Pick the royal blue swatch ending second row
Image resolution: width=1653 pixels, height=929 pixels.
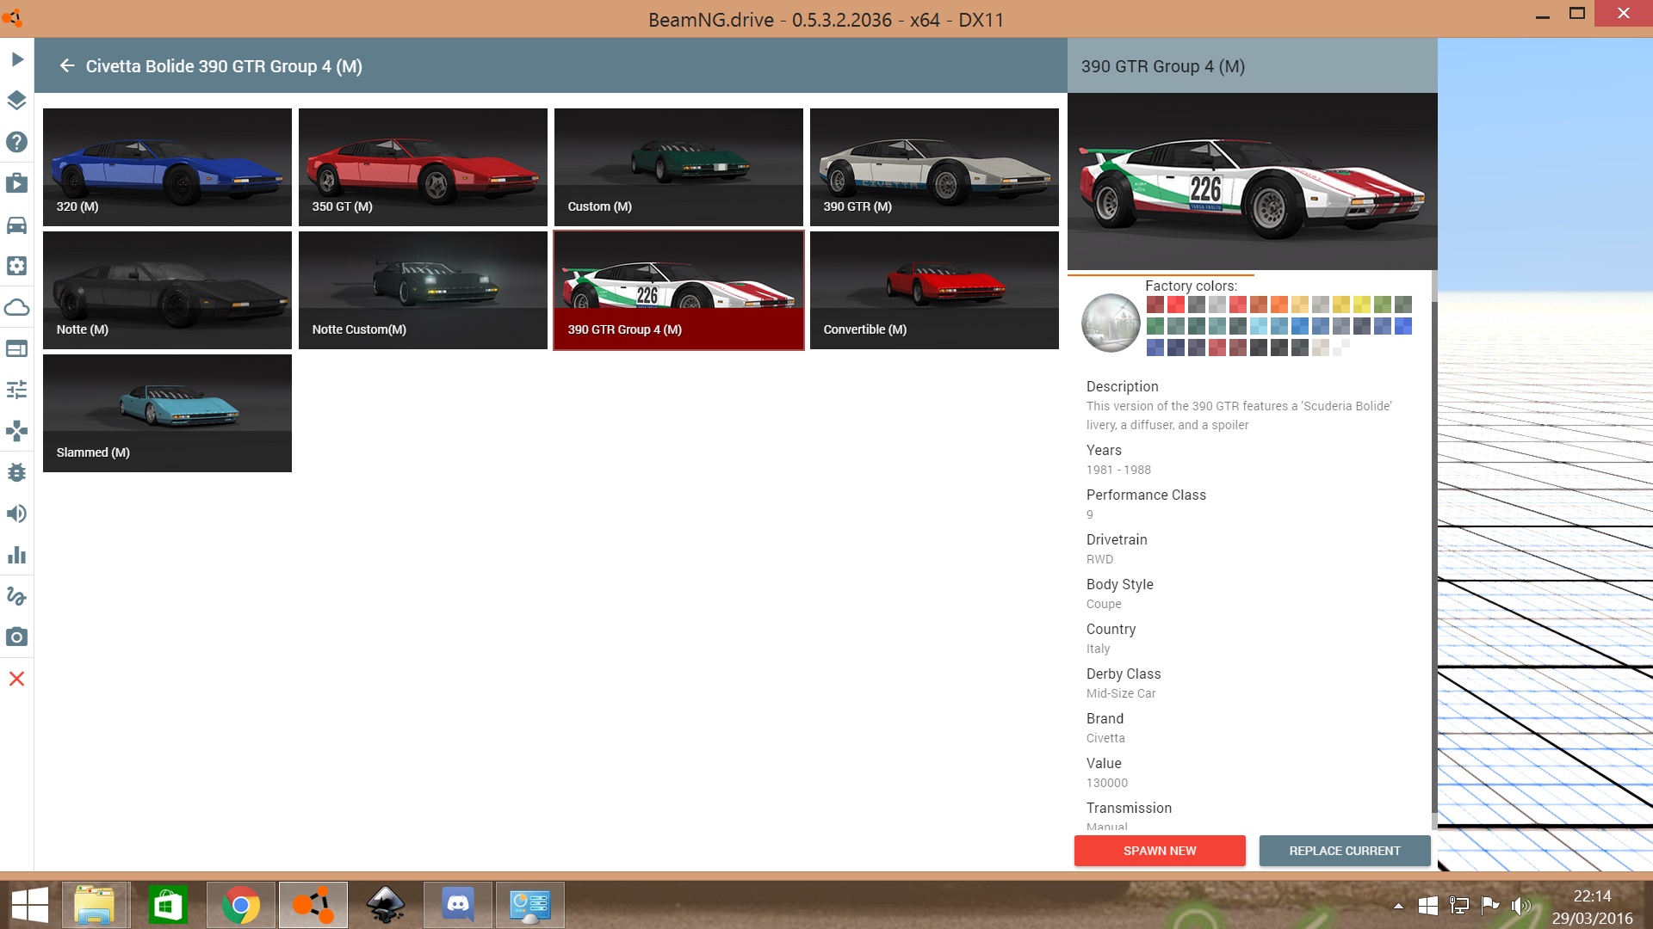click(1403, 326)
